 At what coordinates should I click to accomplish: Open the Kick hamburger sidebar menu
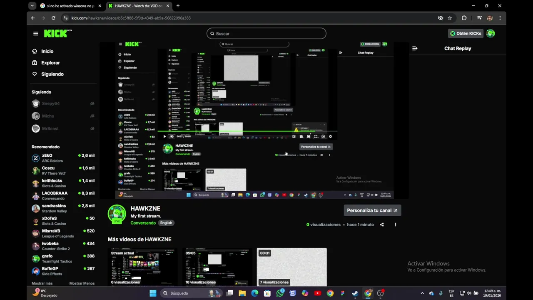tap(36, 34)
